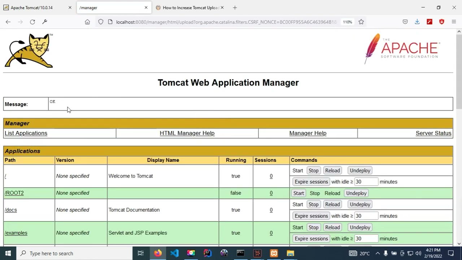Open the red PDF extension icon
The height and width of the screenshot is (260, 462).
click(x=430, y=22)
